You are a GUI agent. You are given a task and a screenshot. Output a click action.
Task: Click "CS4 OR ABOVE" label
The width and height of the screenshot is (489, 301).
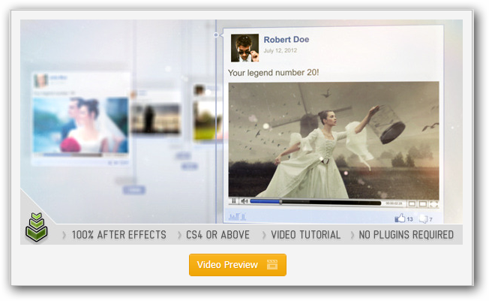coord(217,235)
